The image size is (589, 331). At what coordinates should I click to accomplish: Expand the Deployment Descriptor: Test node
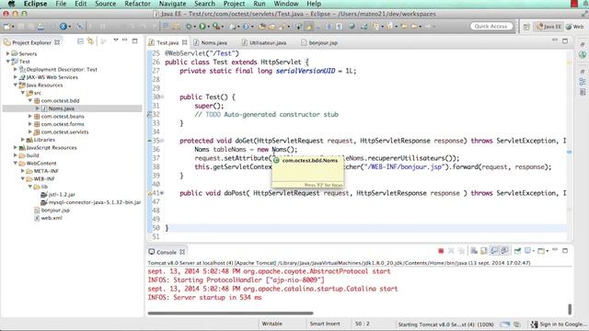pos(16,69)
